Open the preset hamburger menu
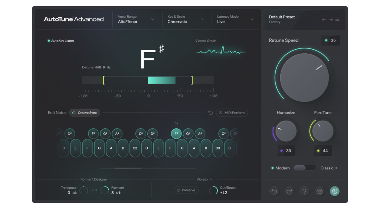Image resolution: width=380 pixels, height=209 pixels. [x=337, y=19]
